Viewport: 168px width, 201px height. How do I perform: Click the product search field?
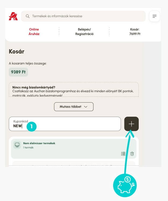point(83,16)
